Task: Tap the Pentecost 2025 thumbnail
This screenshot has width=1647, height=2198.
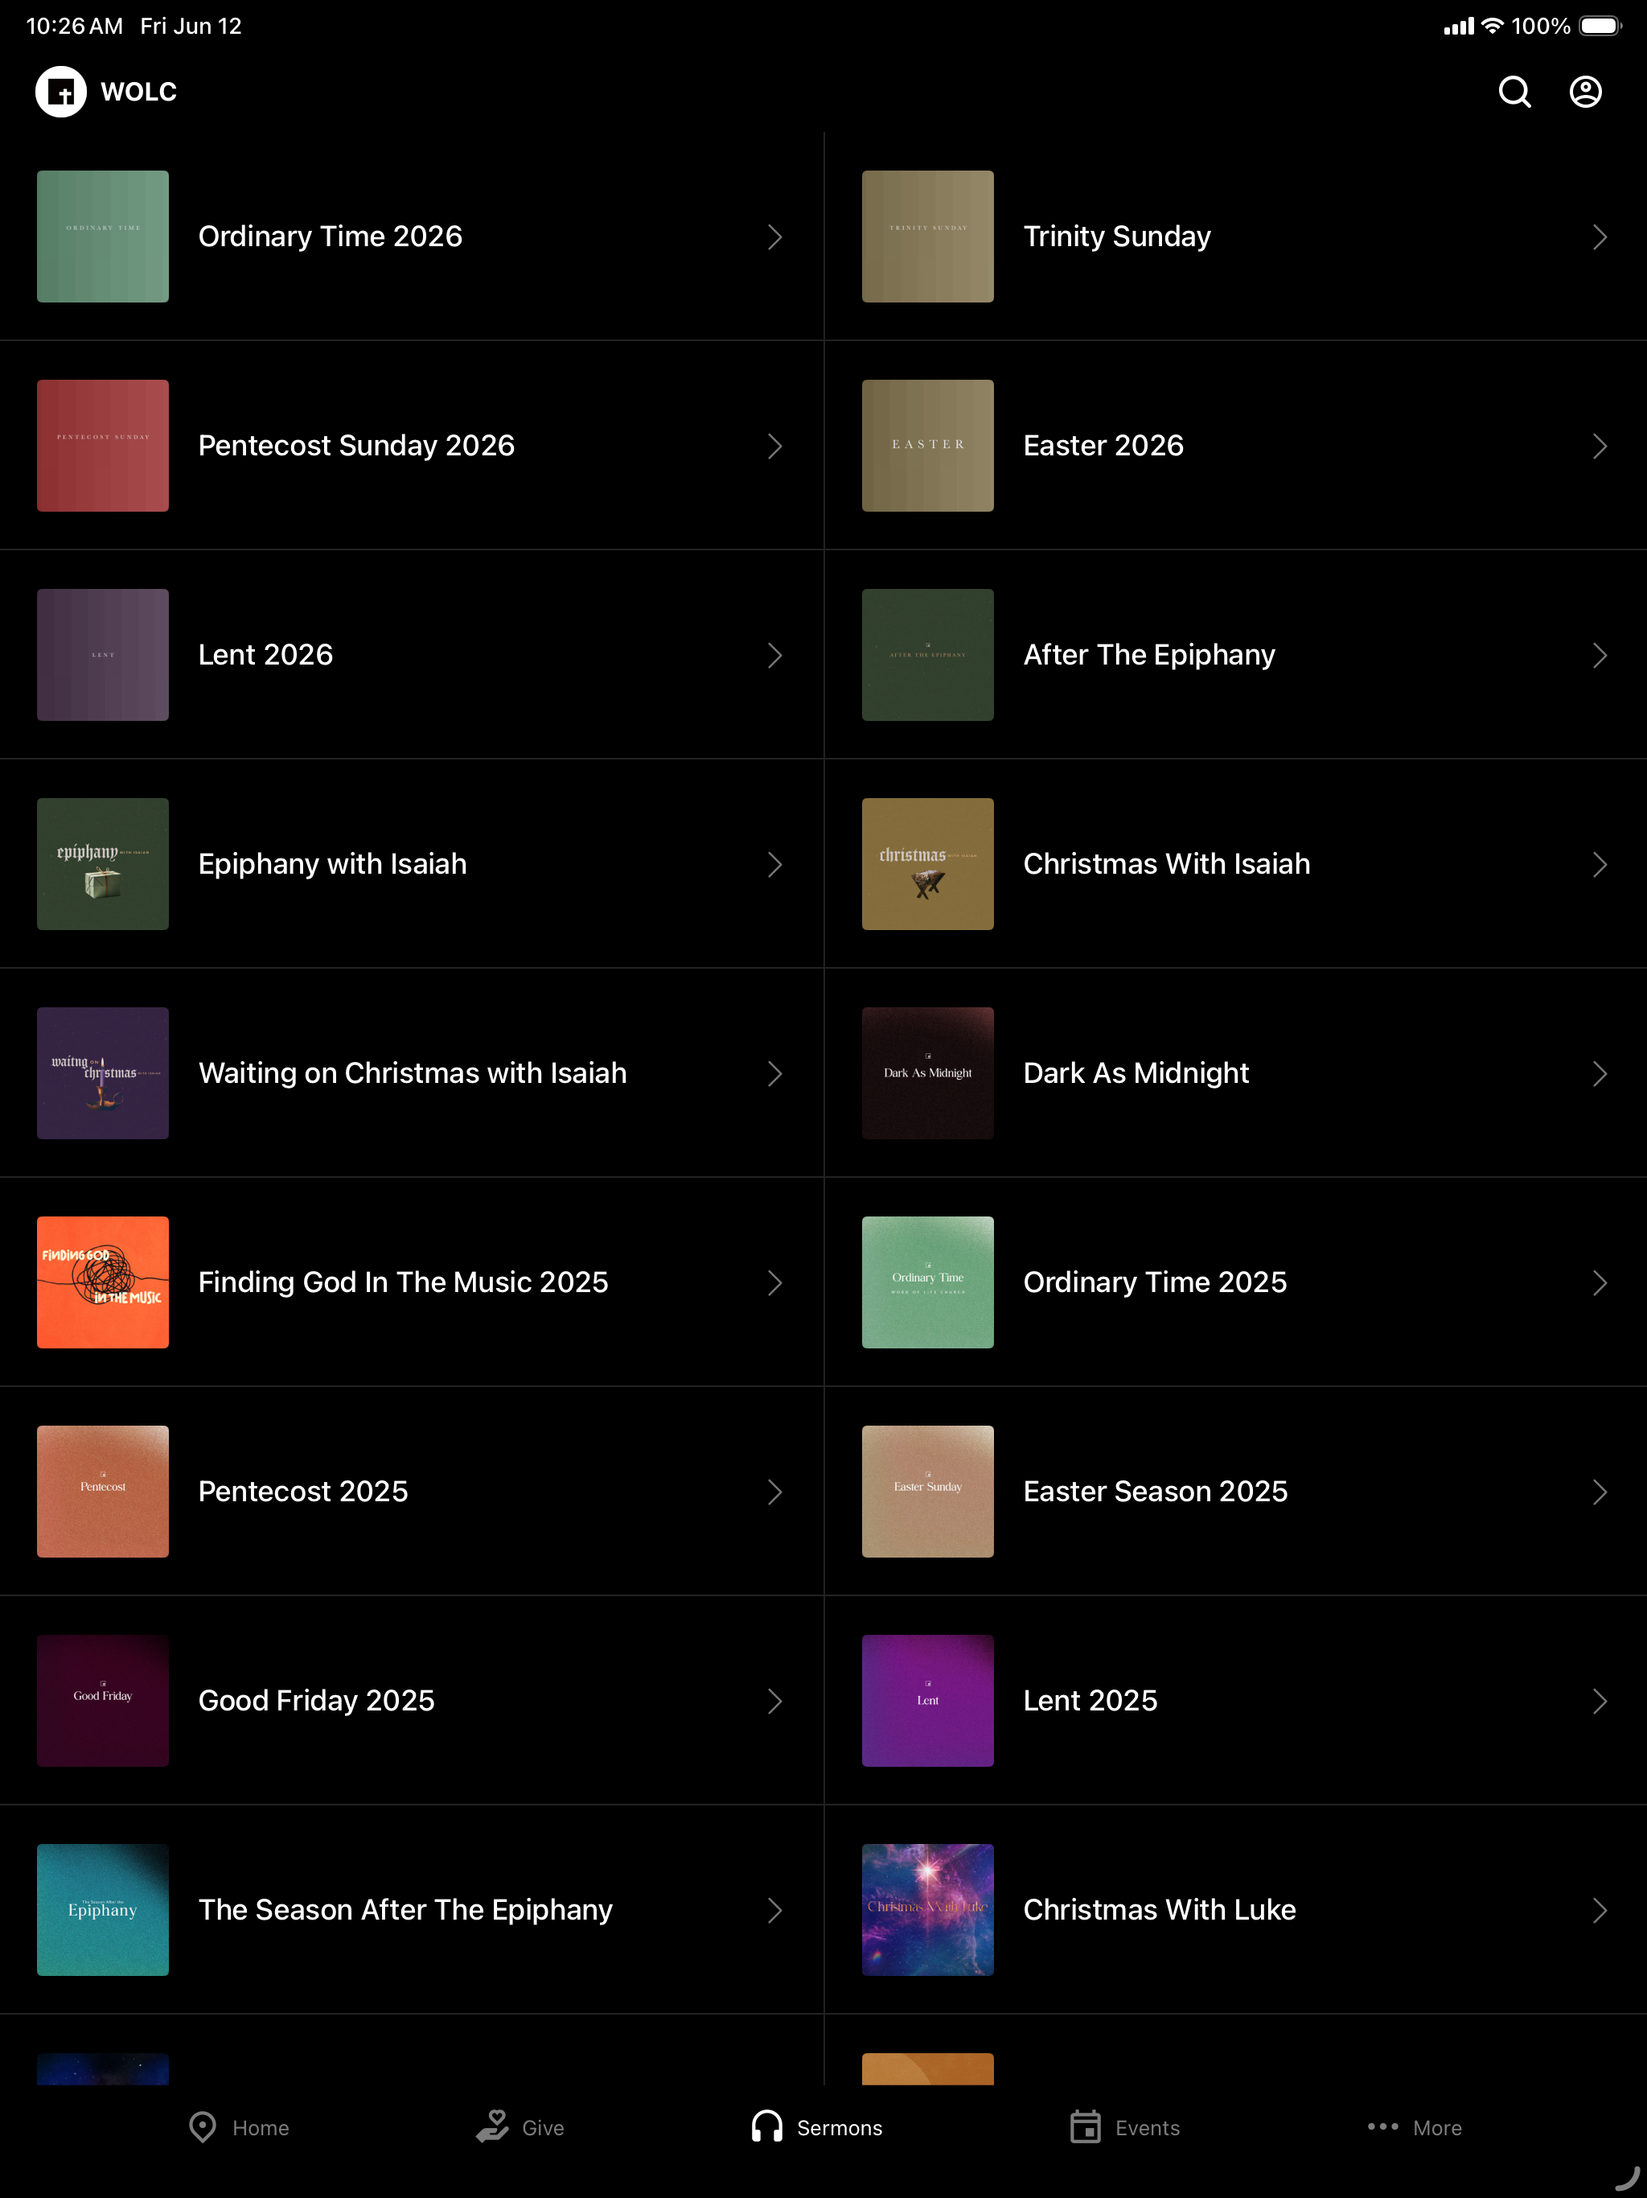Action: [102, 1492]
